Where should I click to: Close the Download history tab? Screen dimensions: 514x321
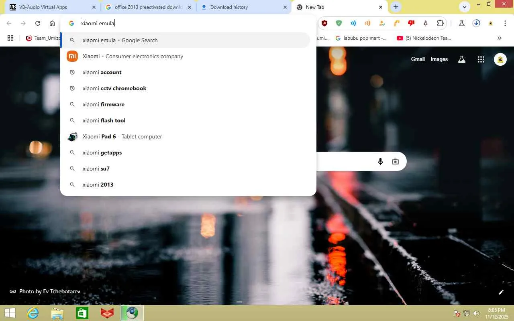(285, 7)
